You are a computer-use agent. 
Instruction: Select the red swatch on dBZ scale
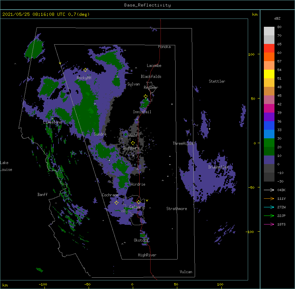click(x=269, y=48)
